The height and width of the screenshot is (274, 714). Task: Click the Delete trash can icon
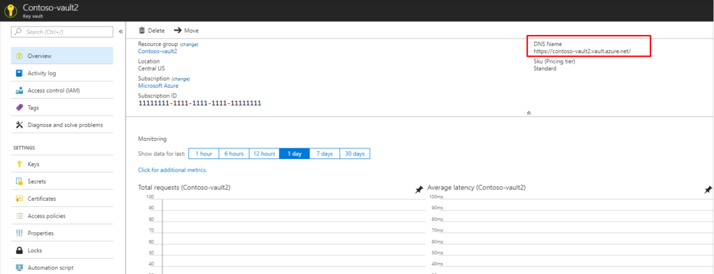click(x=142, y=31)
